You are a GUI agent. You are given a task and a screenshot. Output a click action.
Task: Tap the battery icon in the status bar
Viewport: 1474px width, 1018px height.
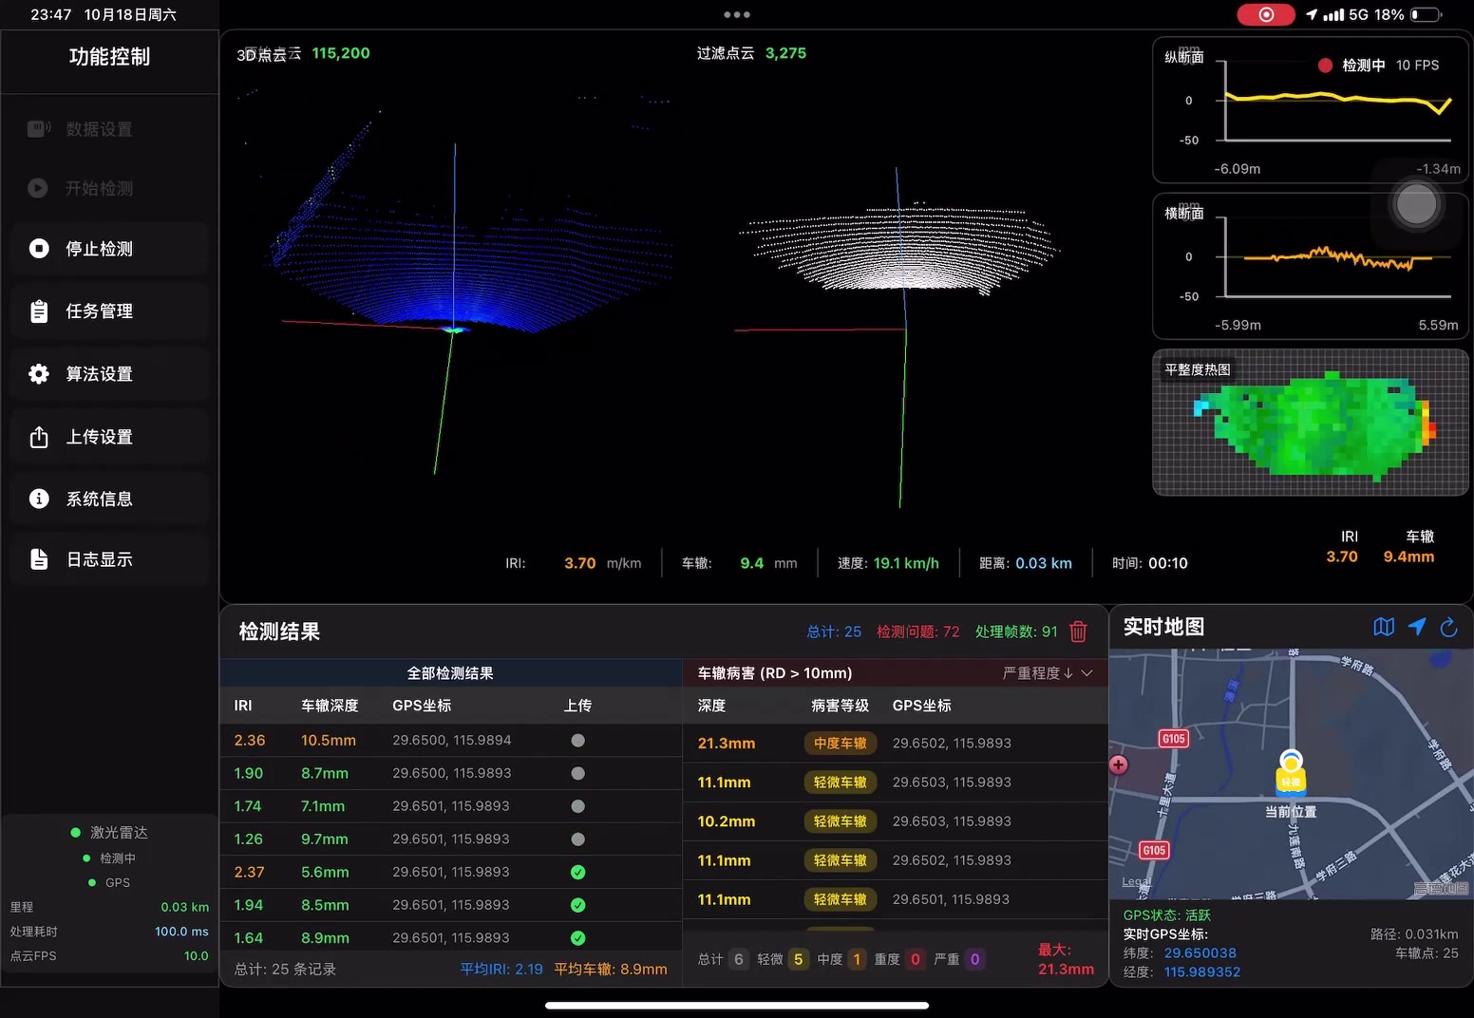click(x=1427, y=14)
